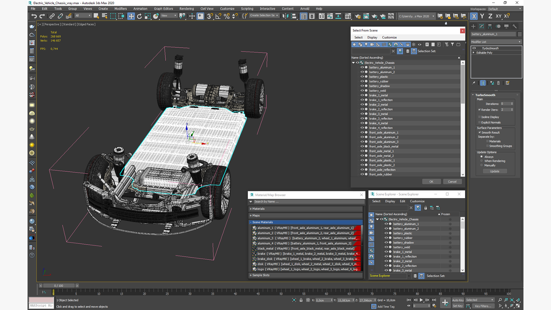Viewport: 551px width, 310px height.
Task: Select the Manually update option
Action: (x=482, y=165)
